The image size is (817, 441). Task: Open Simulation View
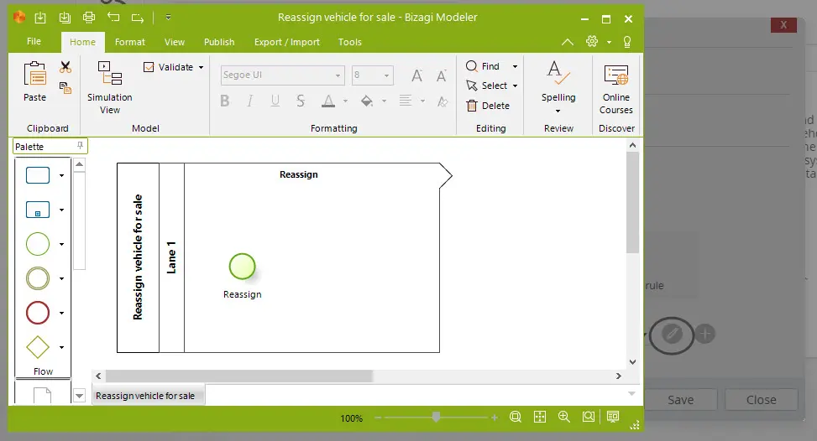(110, 87)
